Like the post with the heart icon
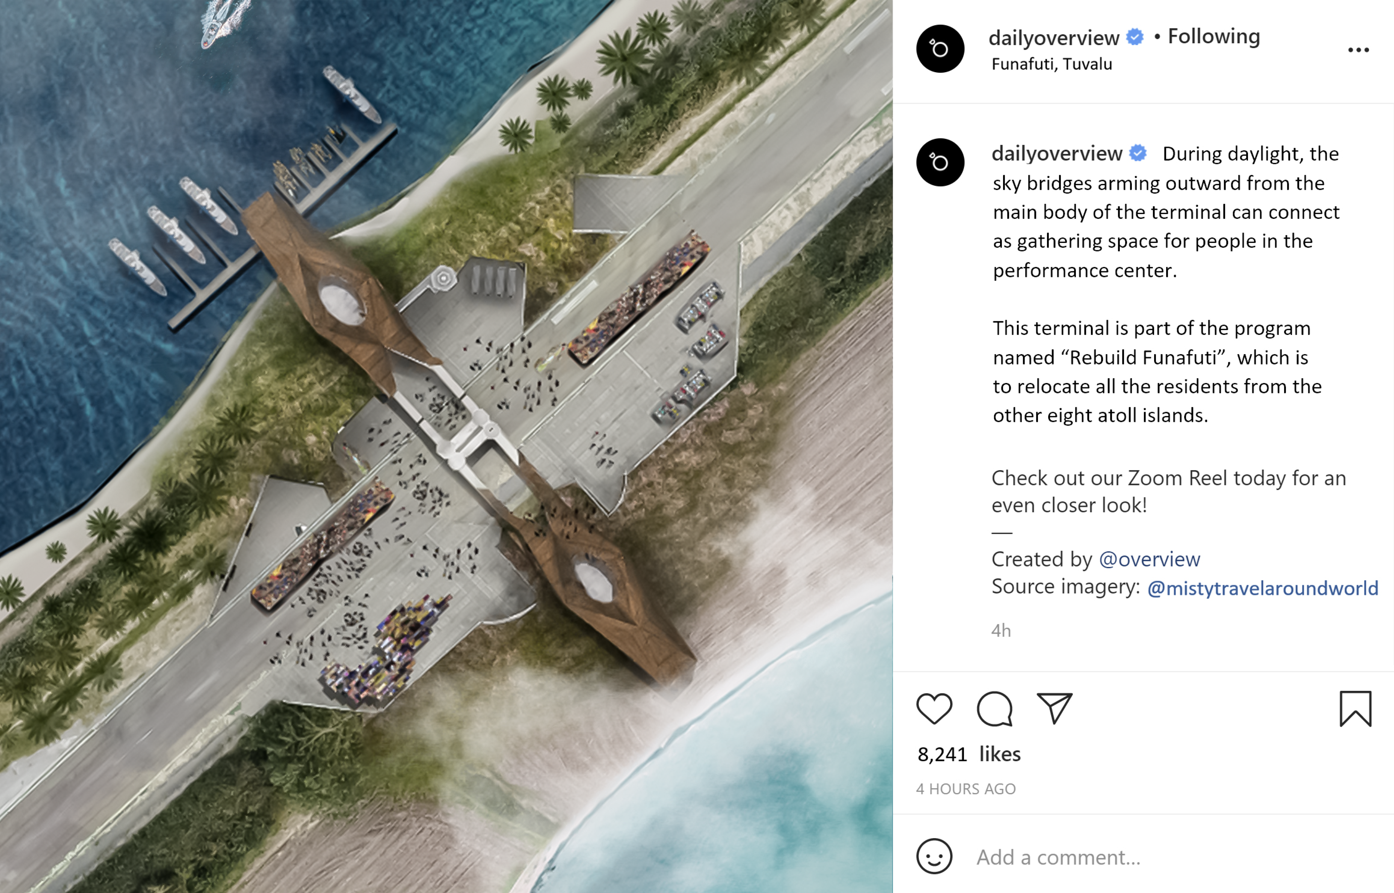The width and height of the screenshot is (1394, 893). (x=934, y=709)
